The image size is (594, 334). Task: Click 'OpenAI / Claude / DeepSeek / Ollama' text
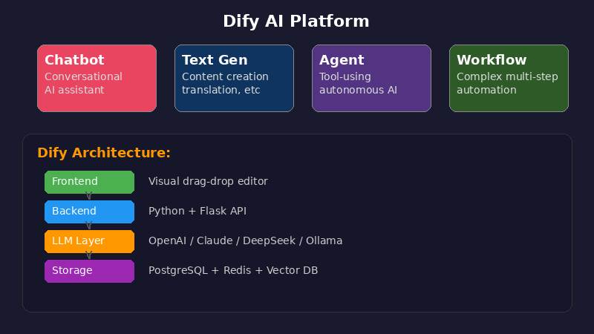click(245, 240)
